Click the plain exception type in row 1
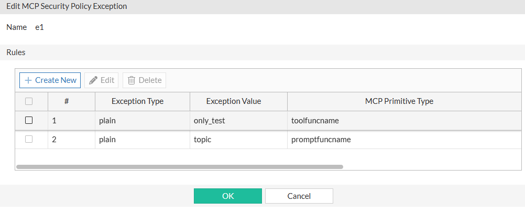Image resolution: width=525 pixels, height=212 pixels. point(107,121)
